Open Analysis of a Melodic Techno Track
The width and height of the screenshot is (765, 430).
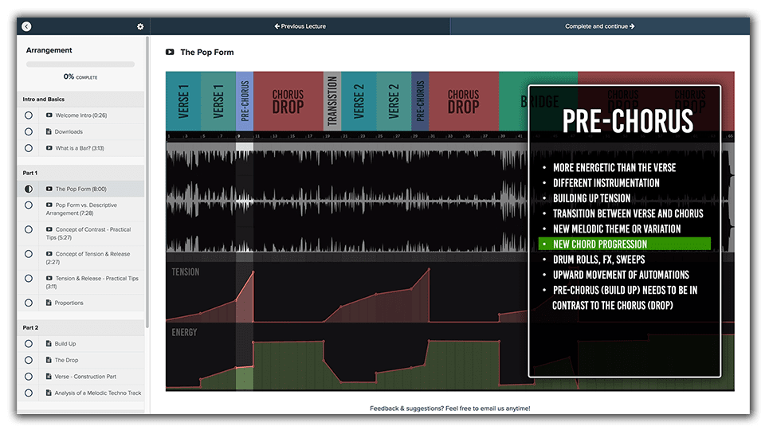click(97, 393)
